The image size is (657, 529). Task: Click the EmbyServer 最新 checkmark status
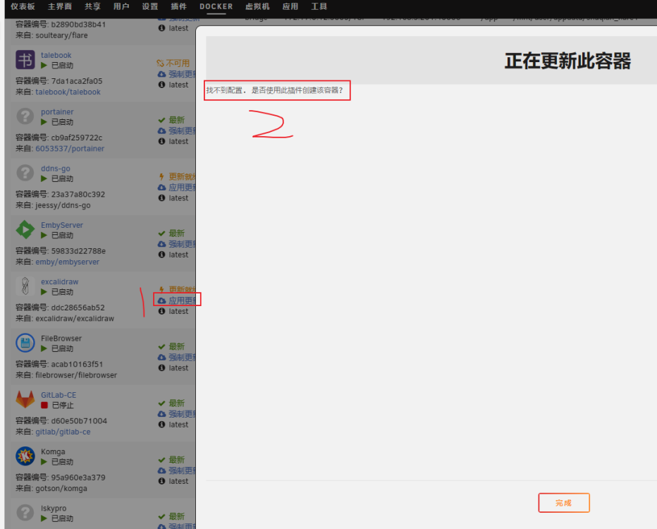point(171,233)
